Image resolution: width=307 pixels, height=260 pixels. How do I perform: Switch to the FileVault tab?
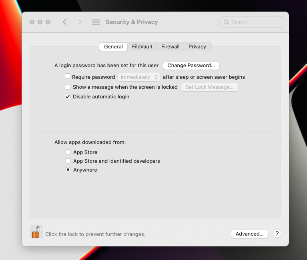click(142, 47)
